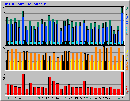Select the red KBytes bar for day 31
Screen dimensions: 130x101
122,83
